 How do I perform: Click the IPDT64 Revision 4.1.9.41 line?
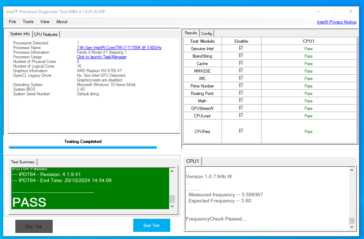coord(46,174)
